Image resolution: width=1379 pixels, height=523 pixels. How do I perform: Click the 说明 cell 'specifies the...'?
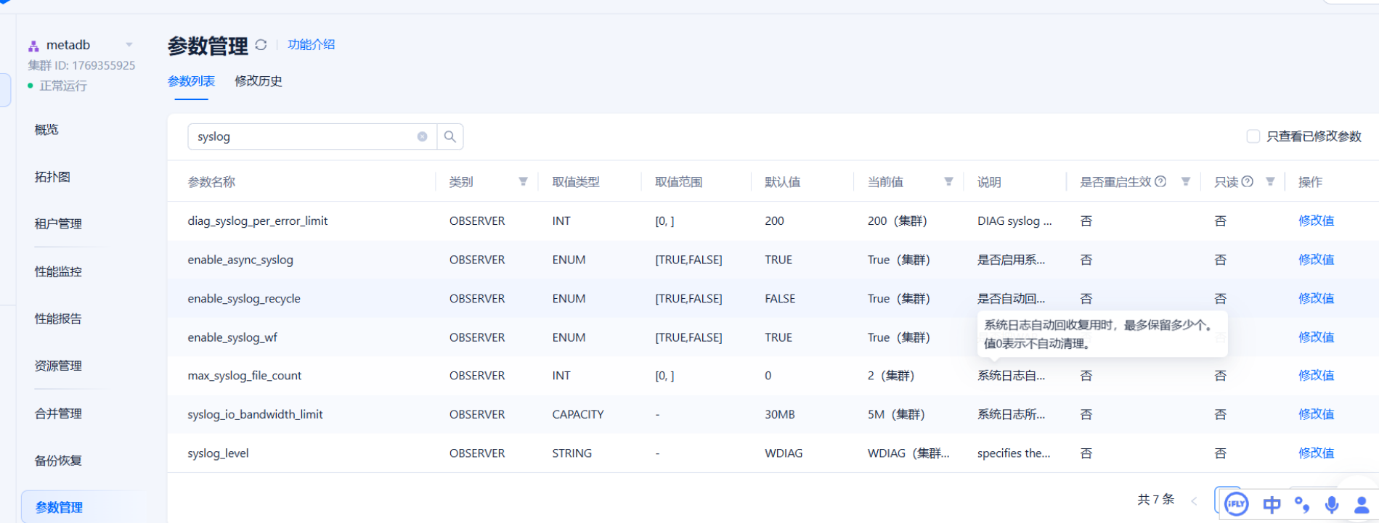point(1014,453)
